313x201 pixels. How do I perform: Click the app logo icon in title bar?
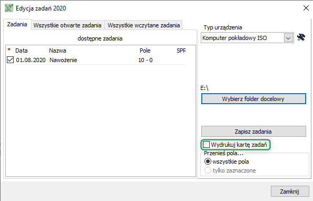tap(9, 8)
